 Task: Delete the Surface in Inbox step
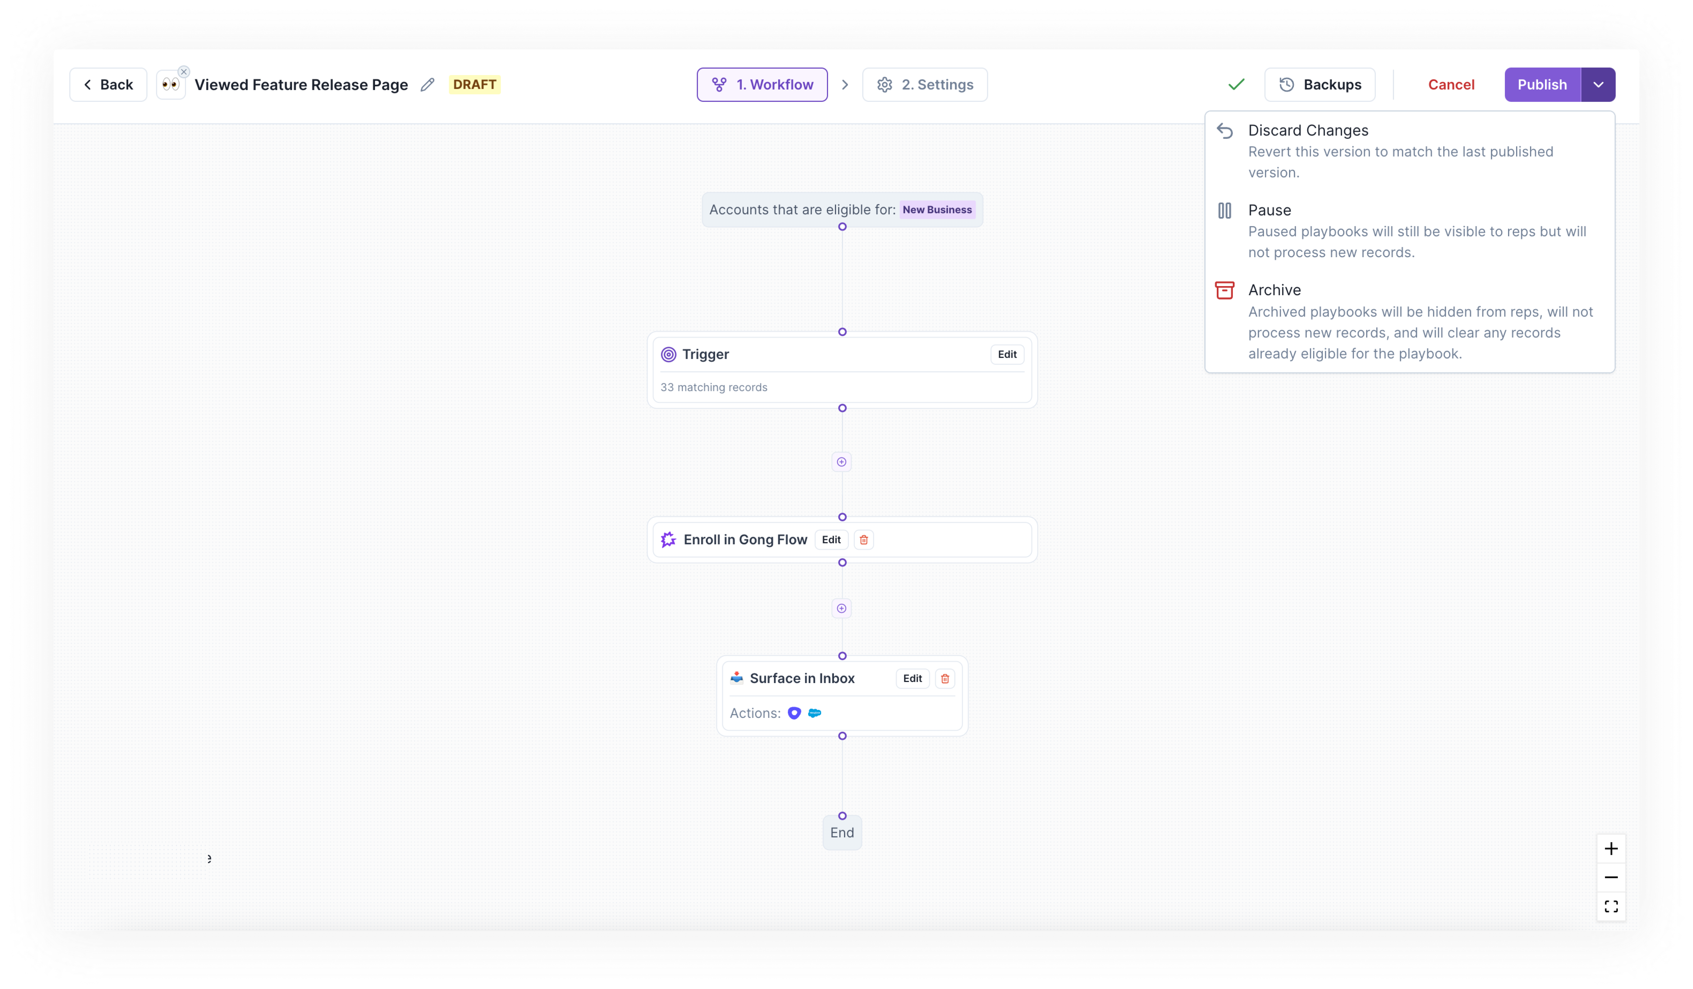tap(945, 678)
